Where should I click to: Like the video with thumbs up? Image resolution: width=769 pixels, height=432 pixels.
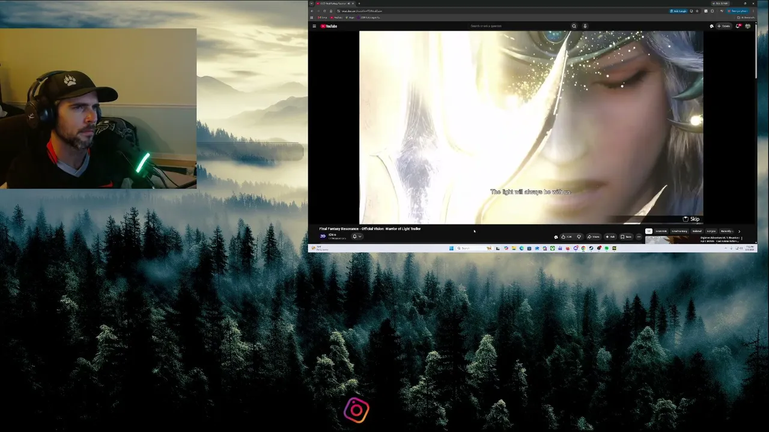point(565,236)
